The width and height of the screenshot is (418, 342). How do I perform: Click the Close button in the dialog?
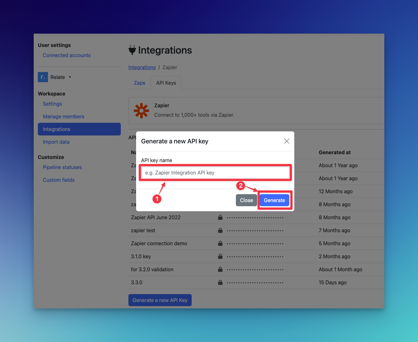pyautogui.click(x=246, y=200)
